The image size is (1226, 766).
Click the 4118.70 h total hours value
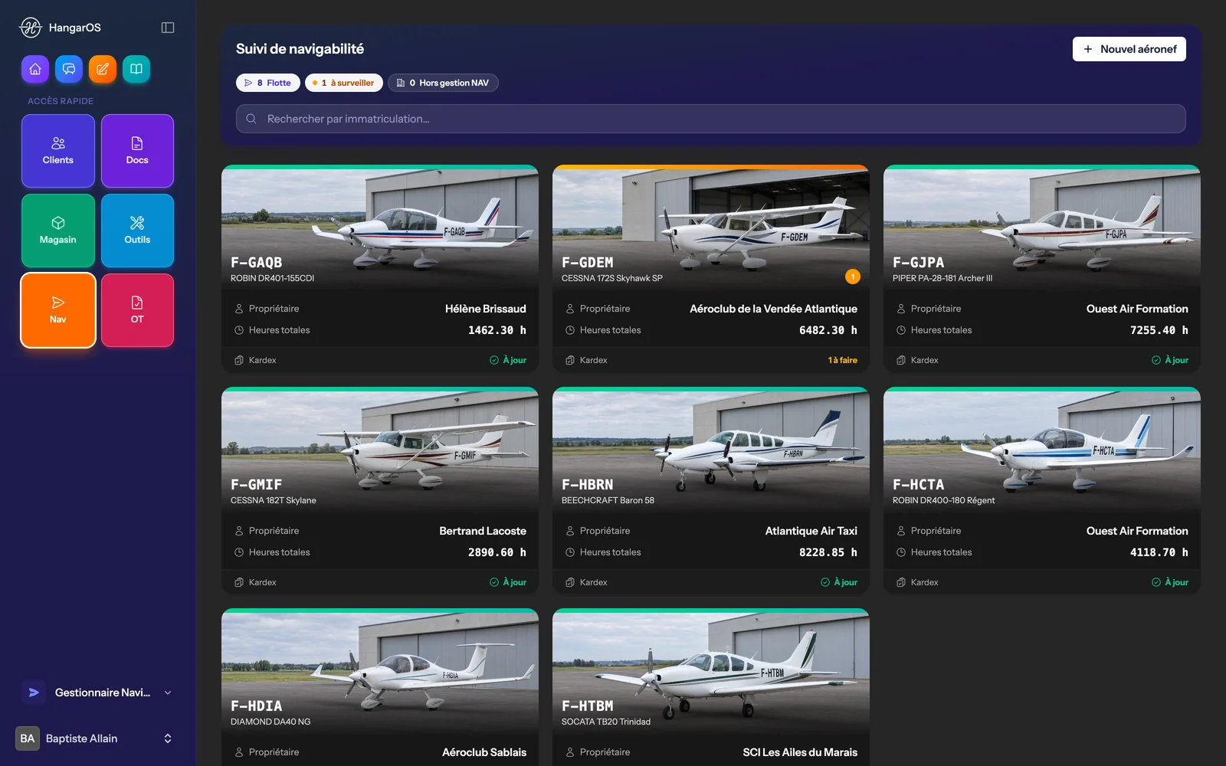(x=1159, y=552)
